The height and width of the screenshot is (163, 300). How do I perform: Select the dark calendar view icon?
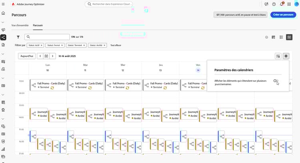[289, 37]
